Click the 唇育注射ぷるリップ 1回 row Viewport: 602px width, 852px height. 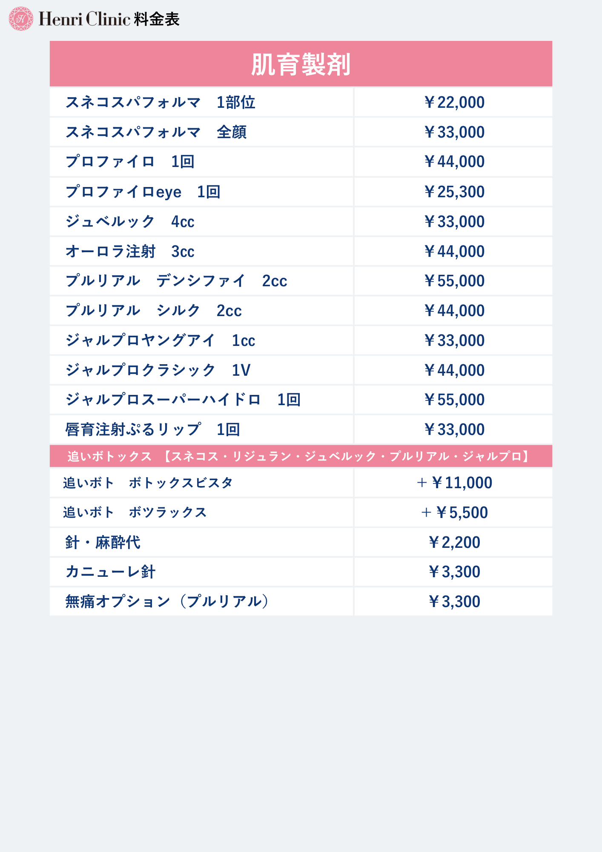152,429
